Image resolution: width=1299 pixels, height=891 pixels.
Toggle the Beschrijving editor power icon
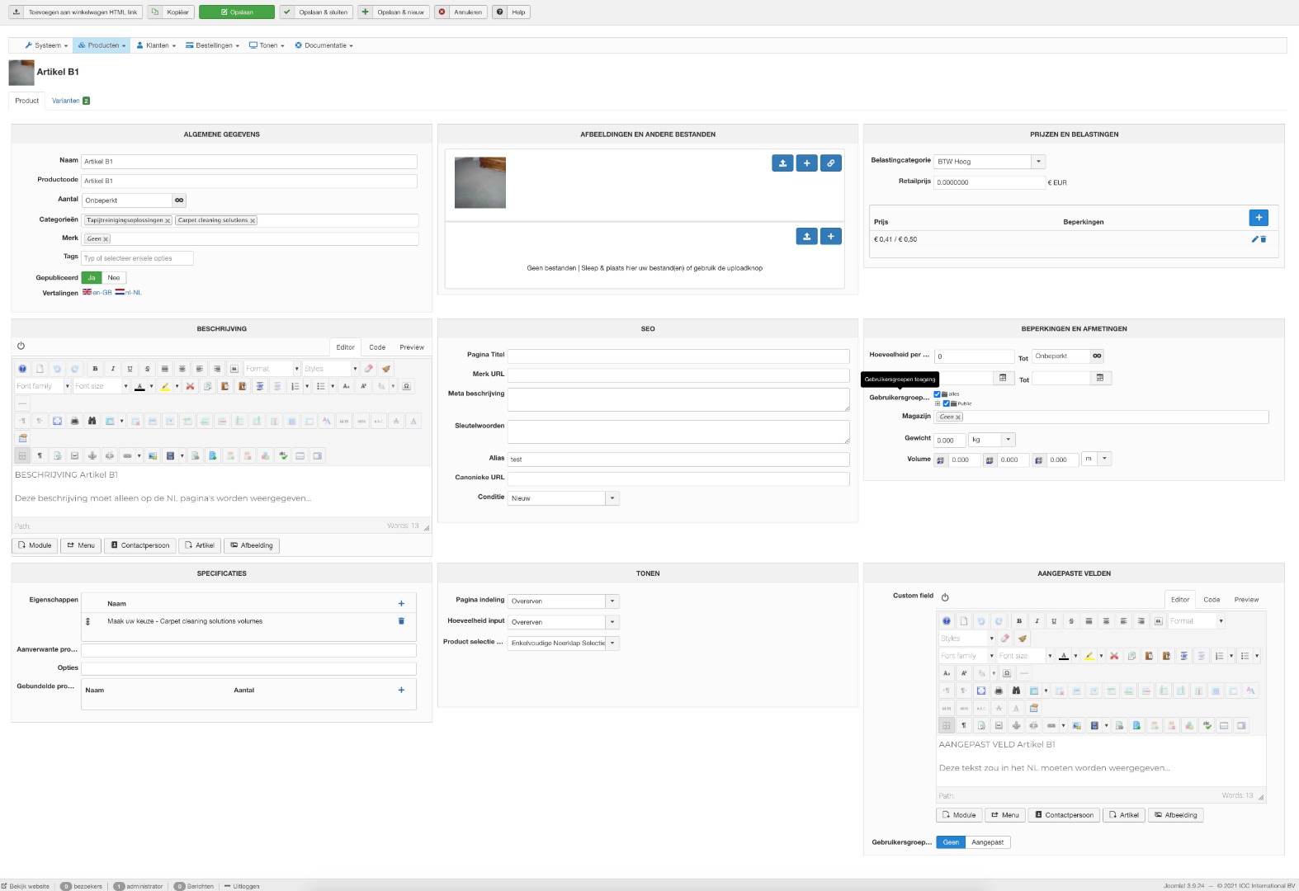(21, 346)
